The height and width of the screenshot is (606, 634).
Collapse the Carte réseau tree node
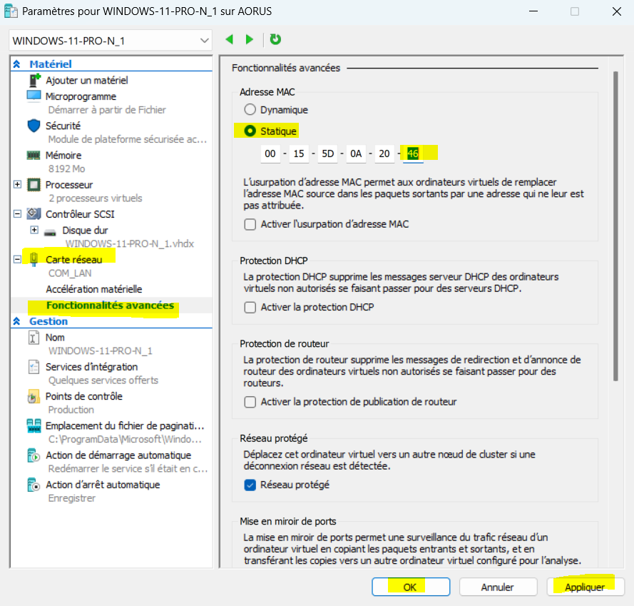18,259
